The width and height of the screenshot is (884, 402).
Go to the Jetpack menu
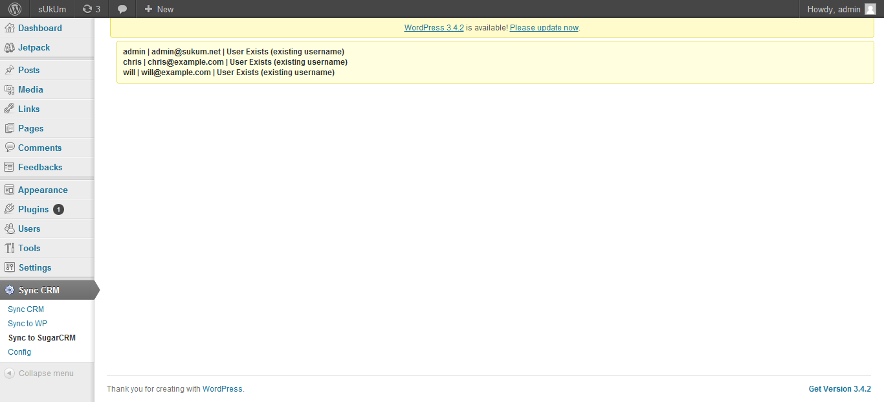click(x=34, y=47)
